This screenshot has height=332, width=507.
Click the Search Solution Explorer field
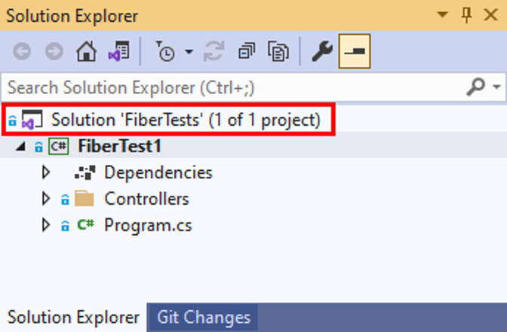click(226, 87)
